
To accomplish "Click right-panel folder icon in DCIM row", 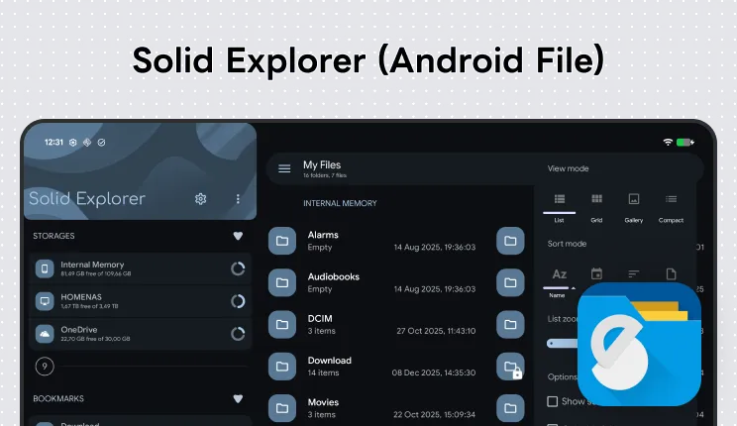I will click(x=510, y=324).
